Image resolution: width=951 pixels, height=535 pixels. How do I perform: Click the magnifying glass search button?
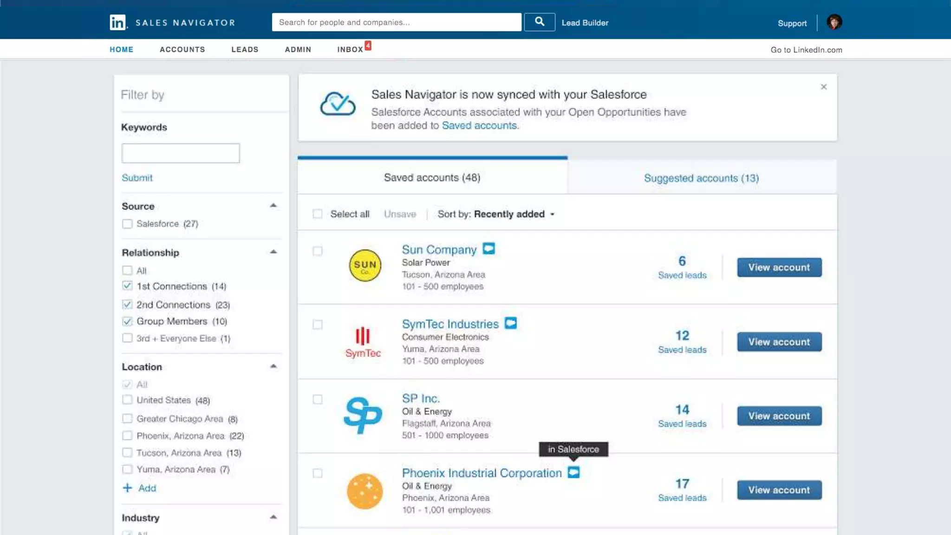tap(539, 22)
